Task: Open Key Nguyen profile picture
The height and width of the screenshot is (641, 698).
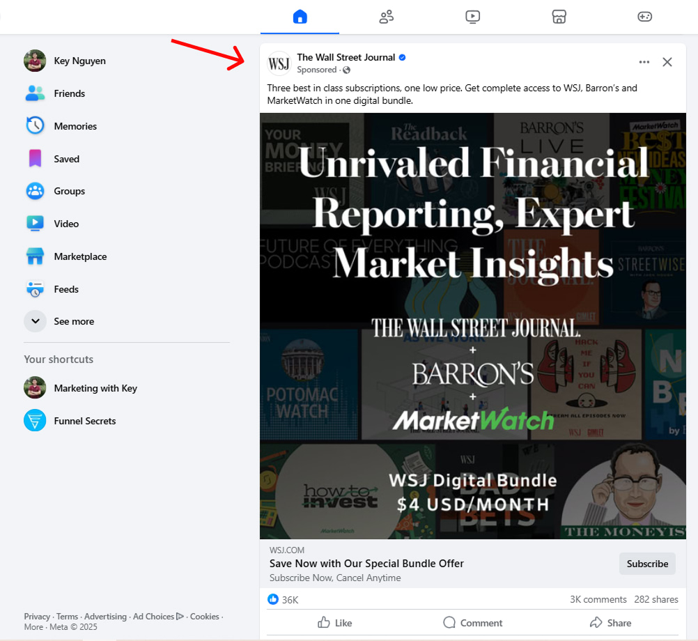Action: [x=35, y=61]
